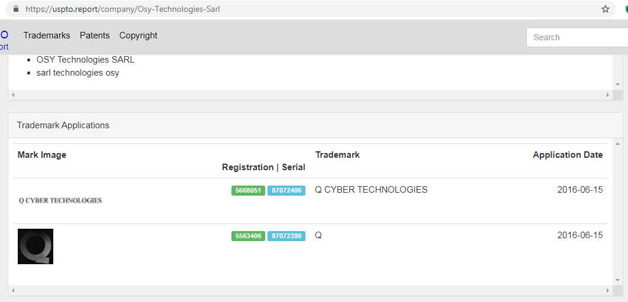Screen dimensions: 628x302
Task: Click the Trademark Applications panel heading
Action: tap(63, 125)
